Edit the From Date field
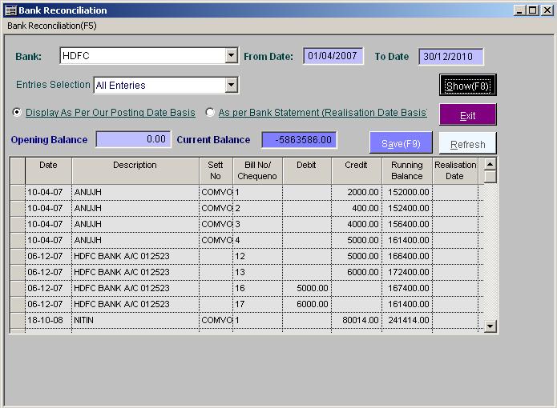Viewport: 557px width, 408px height. 333,57
